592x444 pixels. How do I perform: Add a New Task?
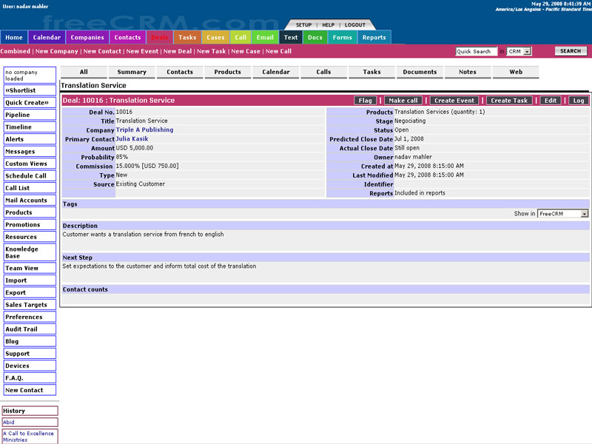click(x=212, y=51)
